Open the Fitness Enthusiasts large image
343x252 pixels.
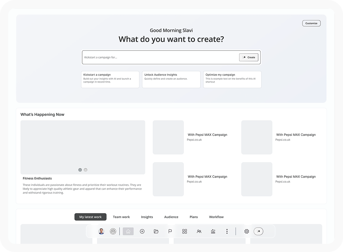[x=83, y=147]
